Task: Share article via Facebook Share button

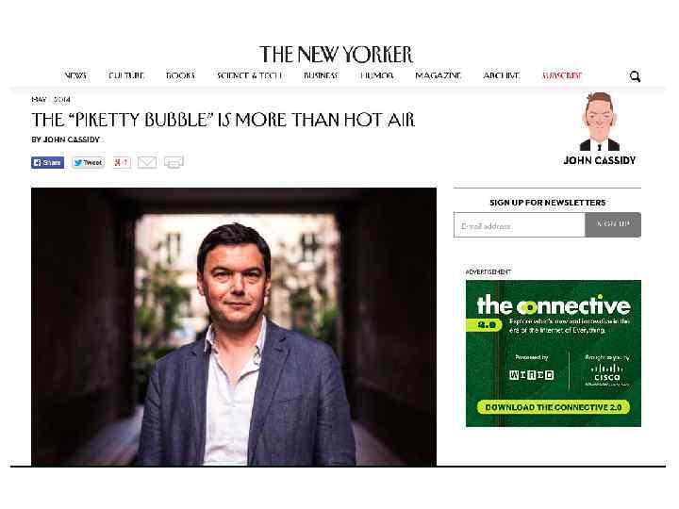Action: [48, 163]
